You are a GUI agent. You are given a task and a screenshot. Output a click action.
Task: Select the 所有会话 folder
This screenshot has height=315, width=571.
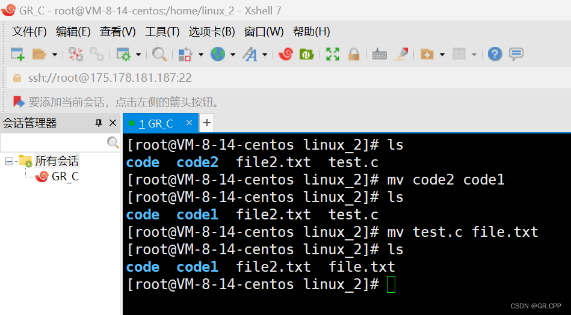pyautogui.click(x=57, y=161)
